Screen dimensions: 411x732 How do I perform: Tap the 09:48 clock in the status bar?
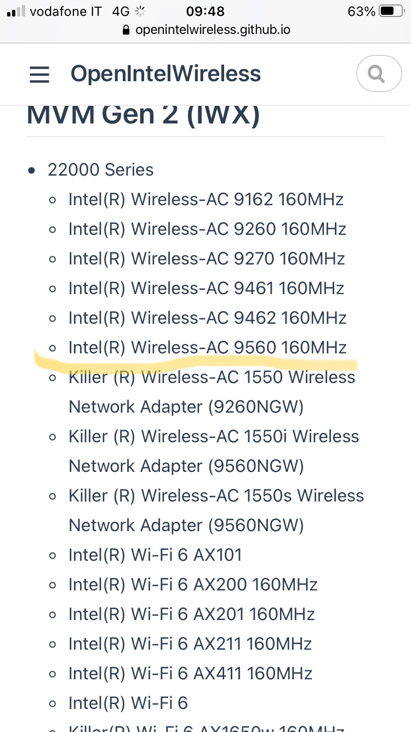click(205, 11)
